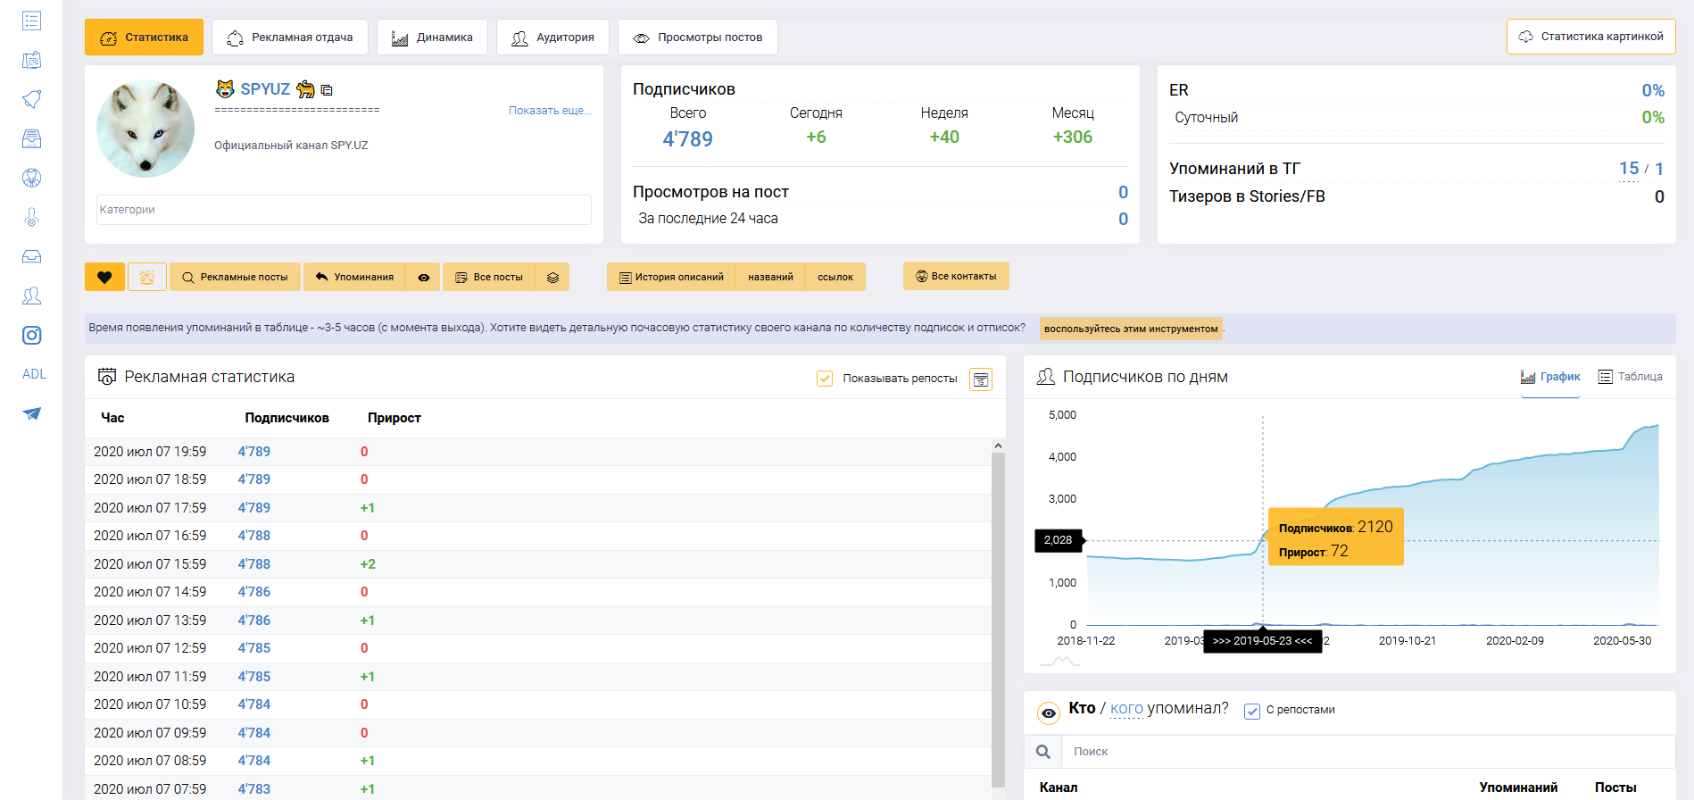Click the sparkle icon button beside the heart
Screen dimensions: 1694x800
[147, 277]
